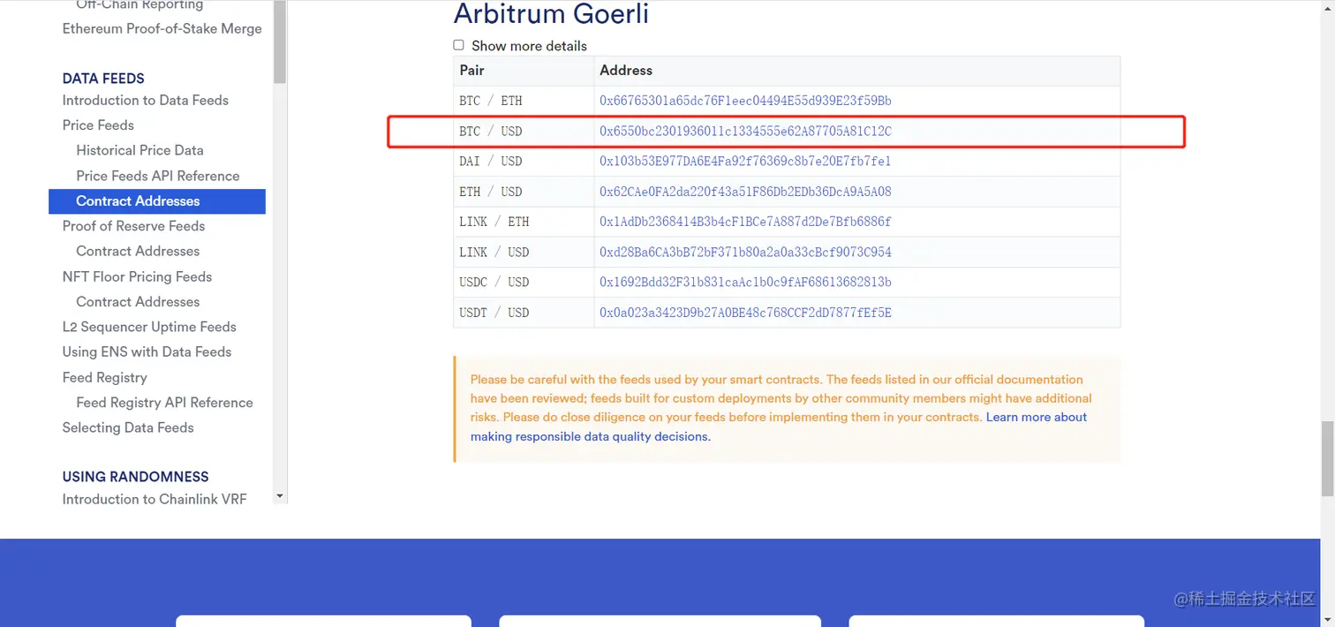The image size is (1335, 627).
Task: Click the sidebar scrollbar thumb
Action: pos(280,42)
